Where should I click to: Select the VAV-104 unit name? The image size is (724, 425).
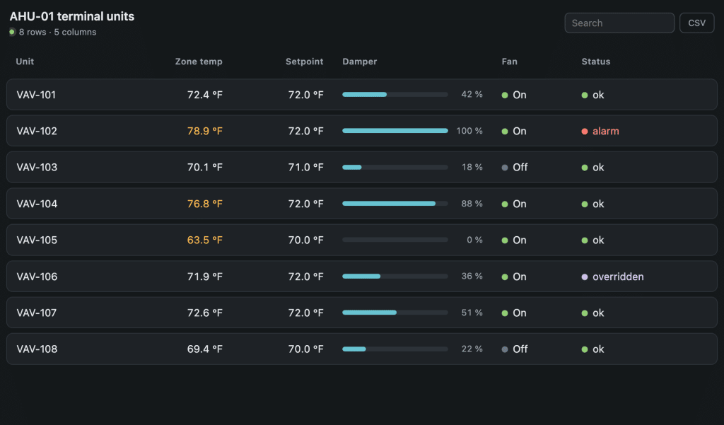[x=37, y=204]
